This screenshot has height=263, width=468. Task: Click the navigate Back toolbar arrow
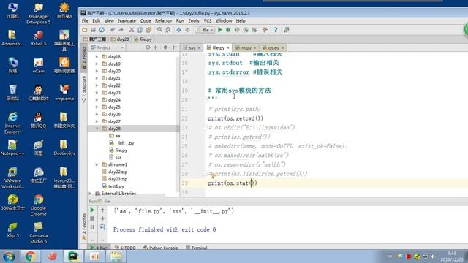178,30
